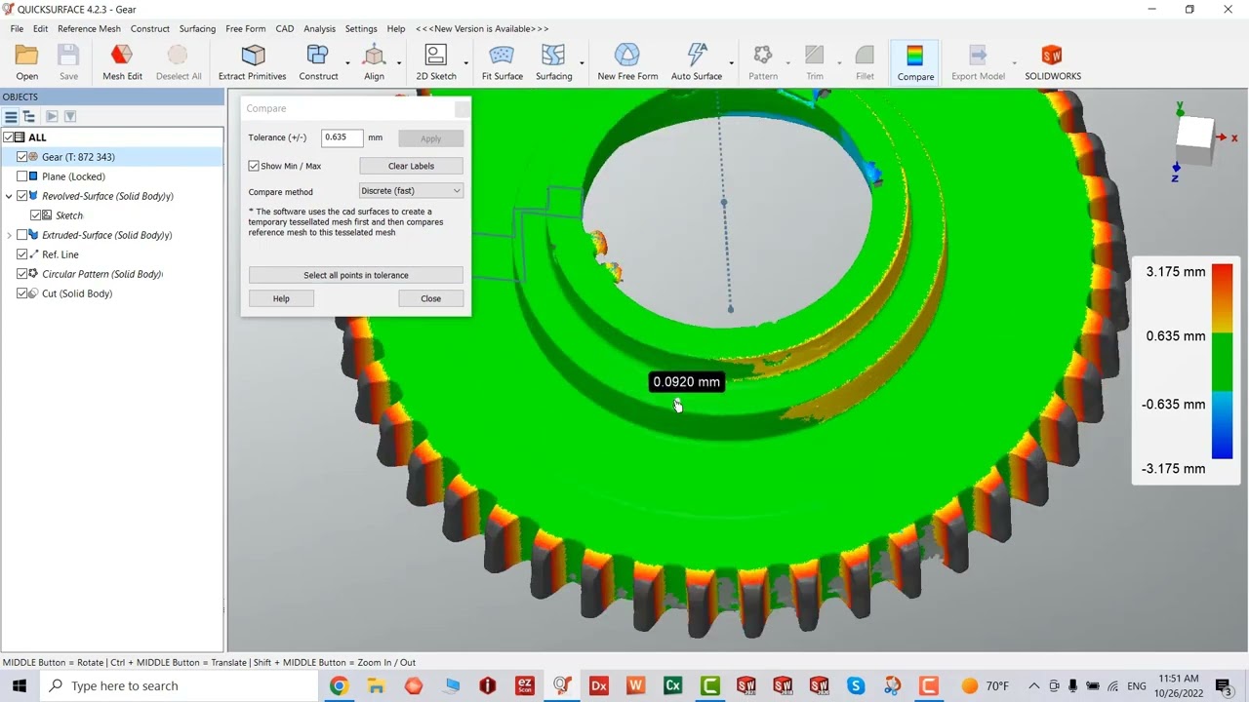Click the Export Model icon
1249x702 pixels.
(x=978, y=62)
